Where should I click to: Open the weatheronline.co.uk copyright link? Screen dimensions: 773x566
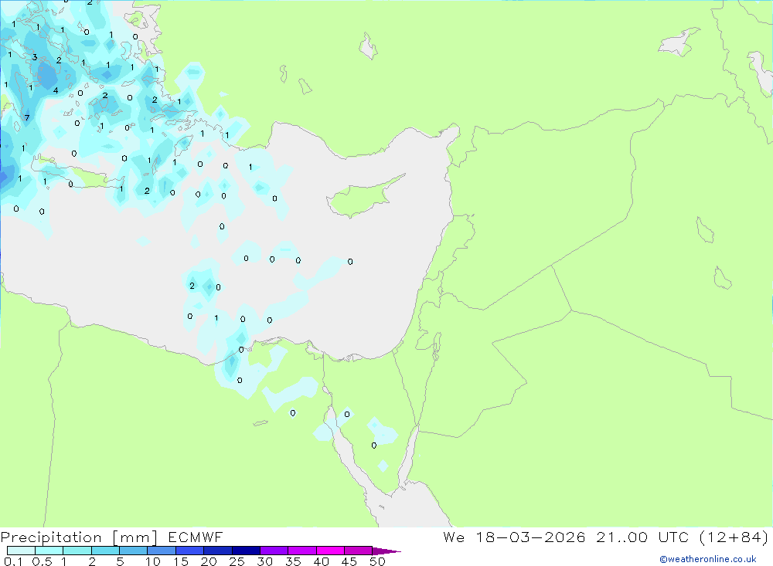707,559
